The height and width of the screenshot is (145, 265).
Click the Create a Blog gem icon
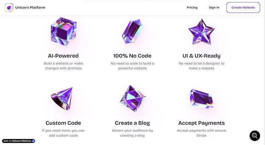132,99
